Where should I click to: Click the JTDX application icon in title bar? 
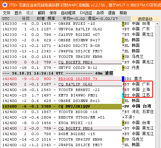coord(5,5)
